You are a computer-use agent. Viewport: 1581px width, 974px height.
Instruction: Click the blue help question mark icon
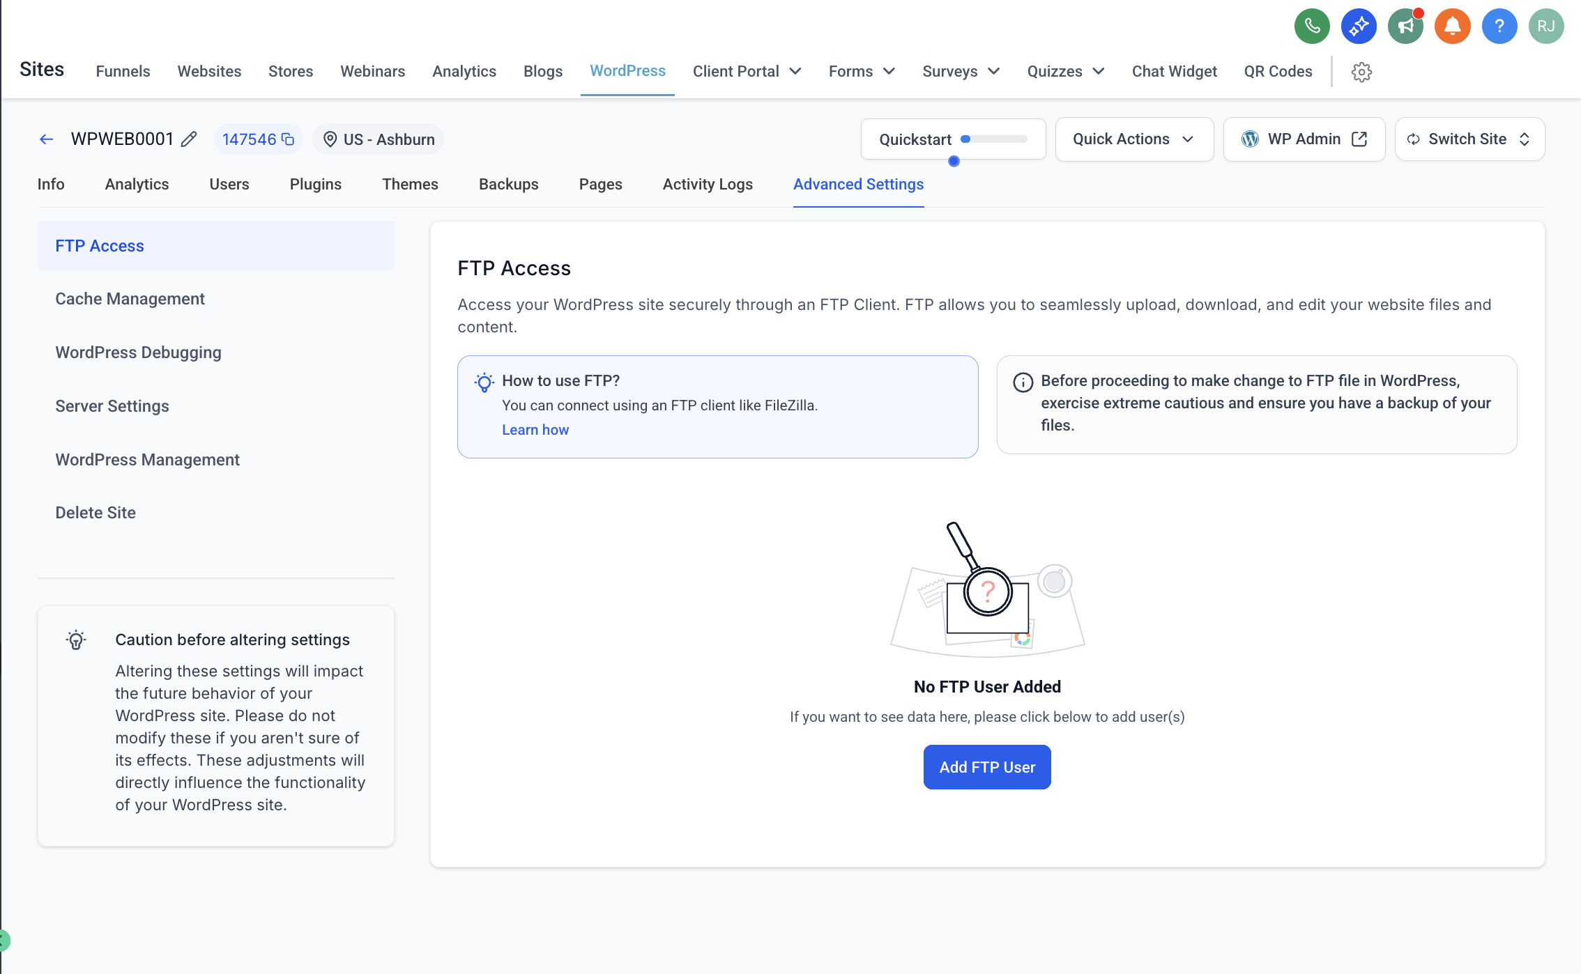pyautogui.click(x=1499, y=26)
